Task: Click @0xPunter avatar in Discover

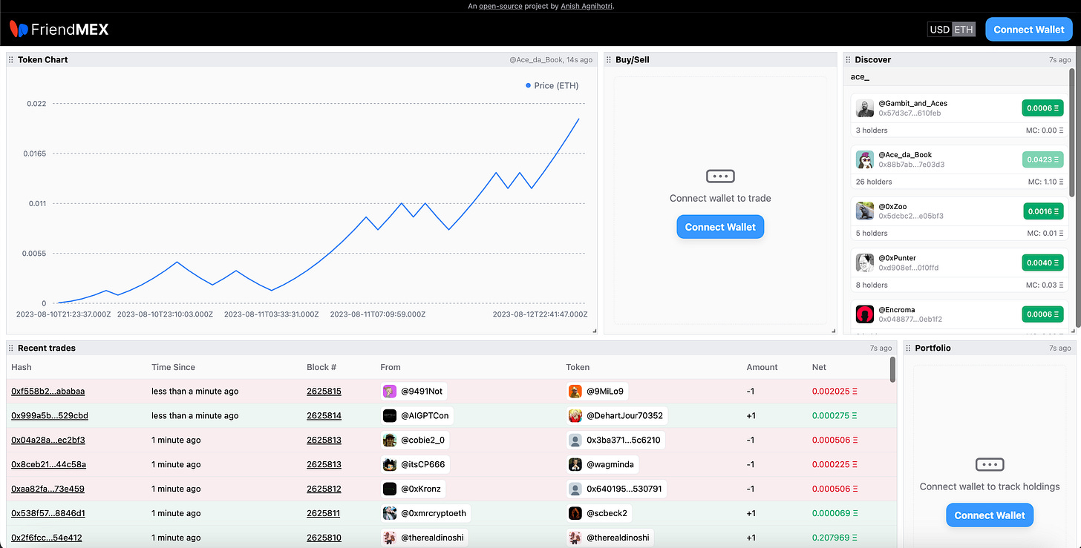Action: tap(865, 263)
